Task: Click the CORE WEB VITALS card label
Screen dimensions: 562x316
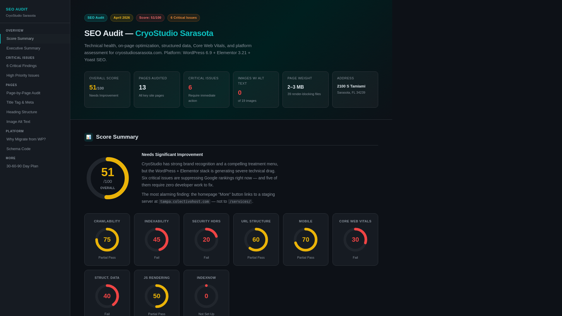Action: [x=355, y=221]
